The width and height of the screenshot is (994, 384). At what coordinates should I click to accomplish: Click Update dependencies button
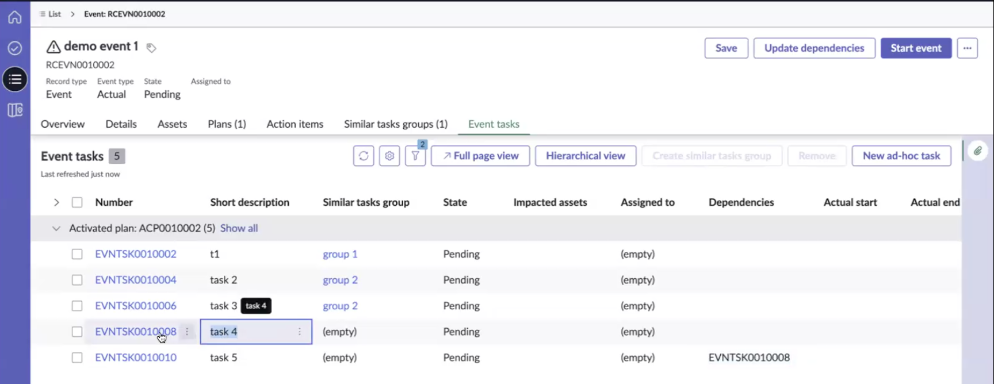815,48
